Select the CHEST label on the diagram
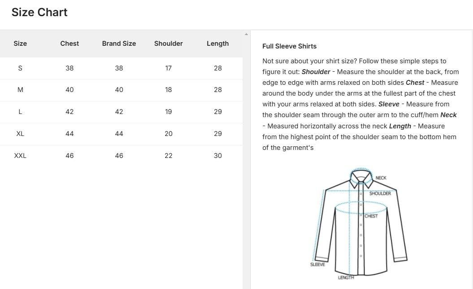Viewport: 473px width, 289px height. [370, 216]
